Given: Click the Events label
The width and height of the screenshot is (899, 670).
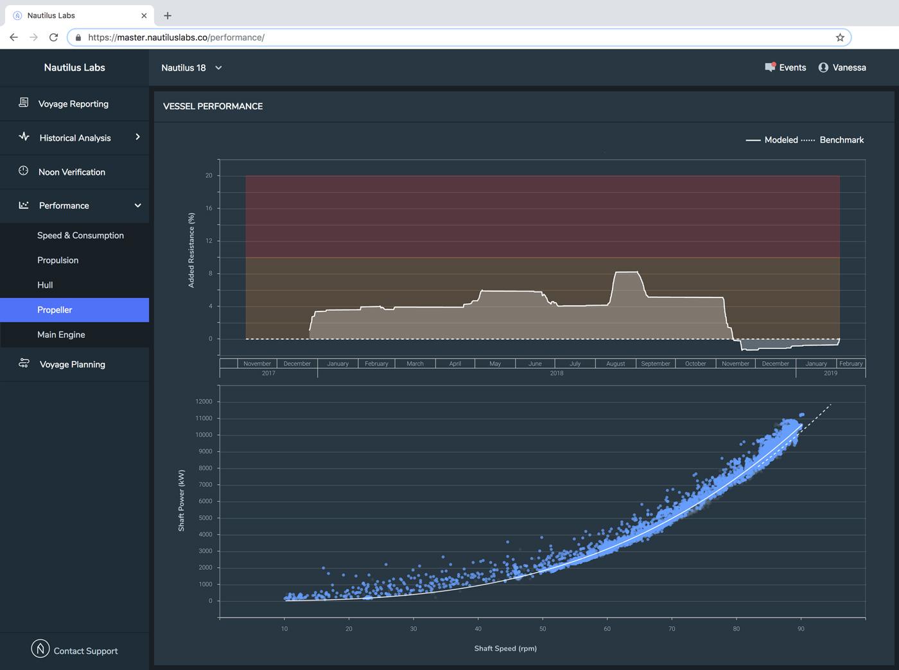Looking at the screenshot, I should pos(792,67).
